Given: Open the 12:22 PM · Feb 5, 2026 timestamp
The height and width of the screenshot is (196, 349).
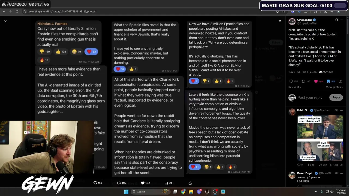Looking at the screenshot, I should point(302,72).
